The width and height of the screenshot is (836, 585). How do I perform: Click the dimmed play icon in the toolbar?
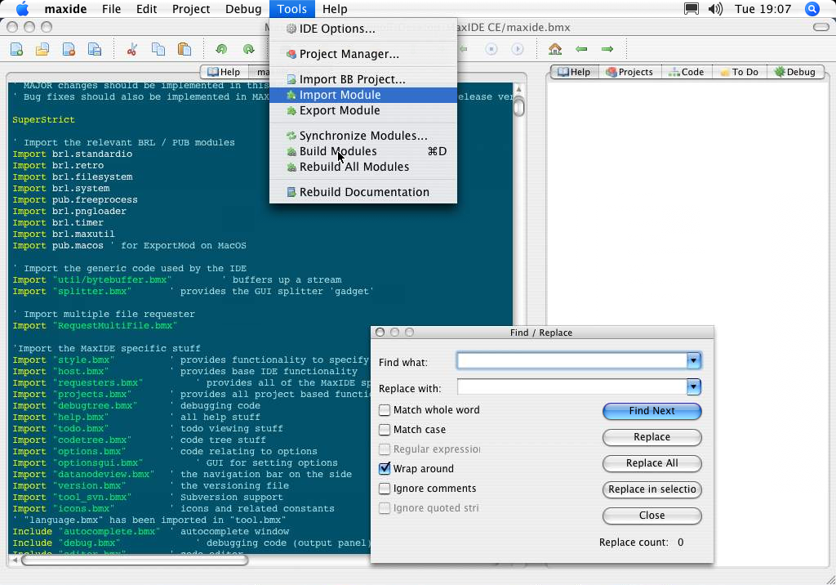tap(517, 49)
